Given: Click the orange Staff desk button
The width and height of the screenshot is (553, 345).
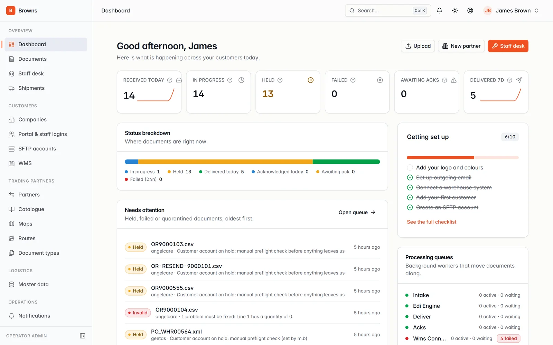Looking at the screenshot, I should click(x=508, y=46).
